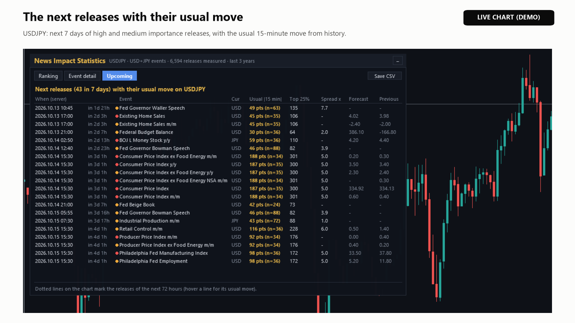Image resolution: width=575 pixels, height=323 pixels.
Task: Click the previous value -166.80
Action: [388, 132]
